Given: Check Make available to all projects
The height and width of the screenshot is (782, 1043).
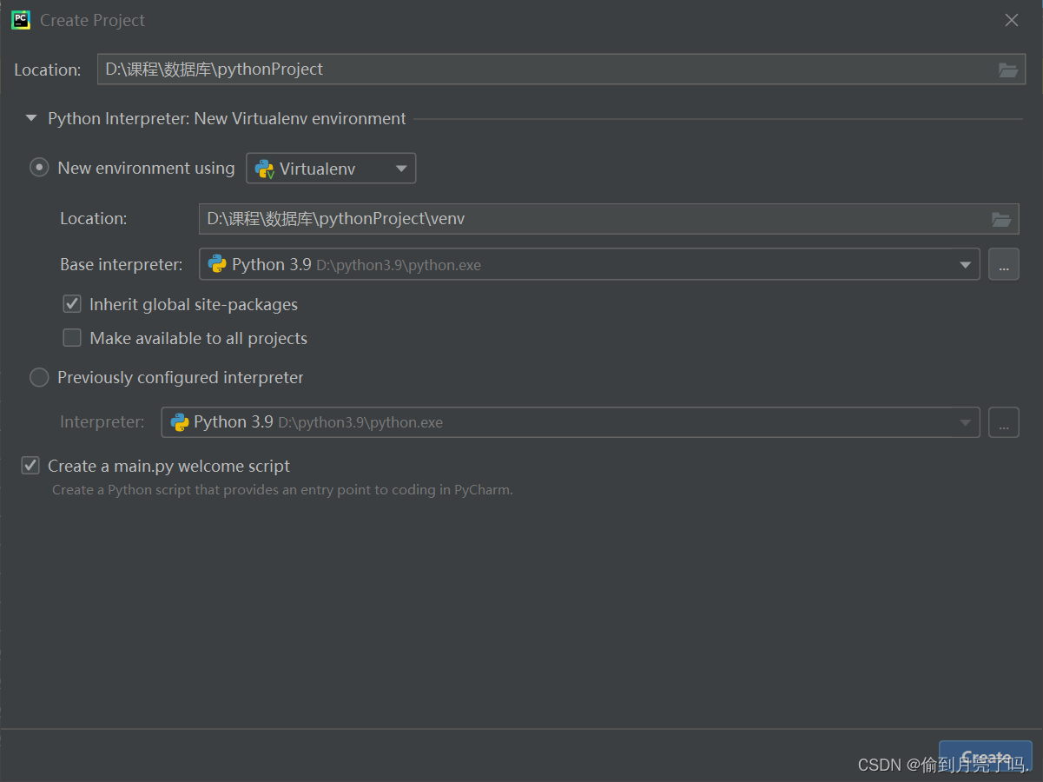Looking at the screenshot, I should (x=72, y=338).
